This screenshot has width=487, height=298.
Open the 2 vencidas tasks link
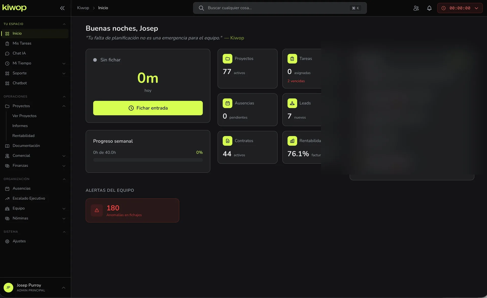[x=296, y=81]
